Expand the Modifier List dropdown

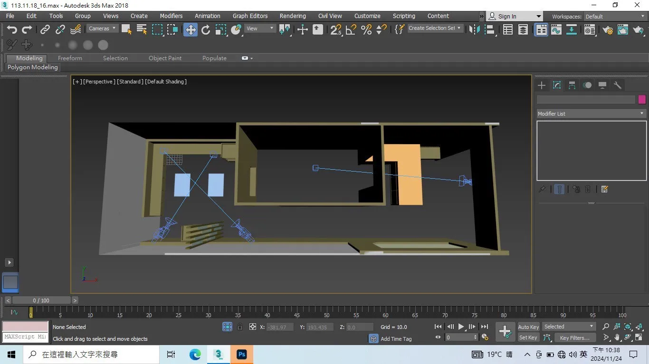click(591, 114)
